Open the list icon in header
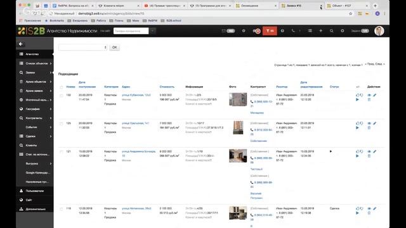The image size is (406, 228). (x=310, y=31)
